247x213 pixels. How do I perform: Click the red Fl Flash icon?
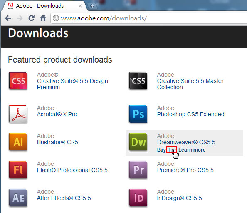tap(18, 170)
